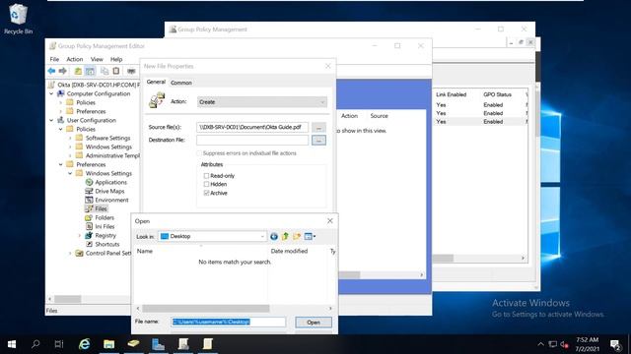Image resolution: width=631 pixels, height=354 pixels.
Task: Open the Look in Desktop dropdown
Action: tap(212, 236)
